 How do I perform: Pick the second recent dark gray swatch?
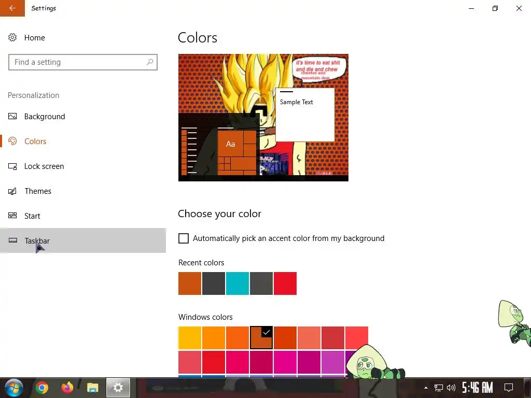[261, 283]
